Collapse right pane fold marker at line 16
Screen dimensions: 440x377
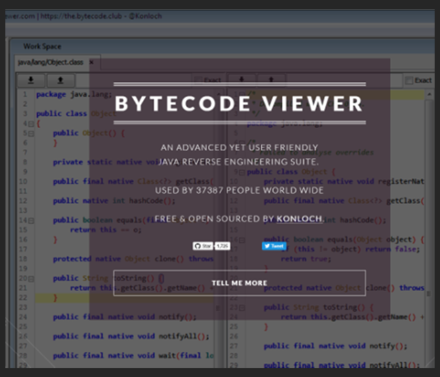(241, 240)
